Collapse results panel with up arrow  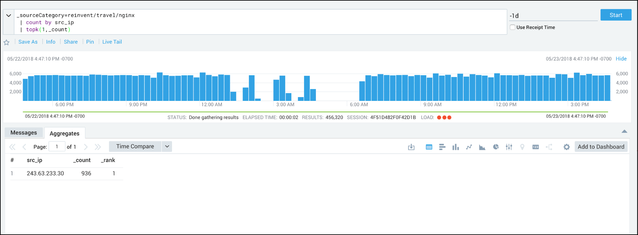click(x=624, y=131)
